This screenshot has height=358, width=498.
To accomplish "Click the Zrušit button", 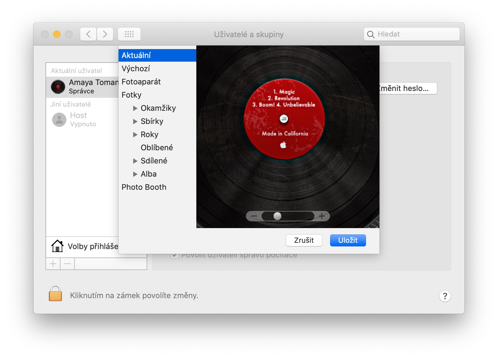I will click(x=304, y=240).
